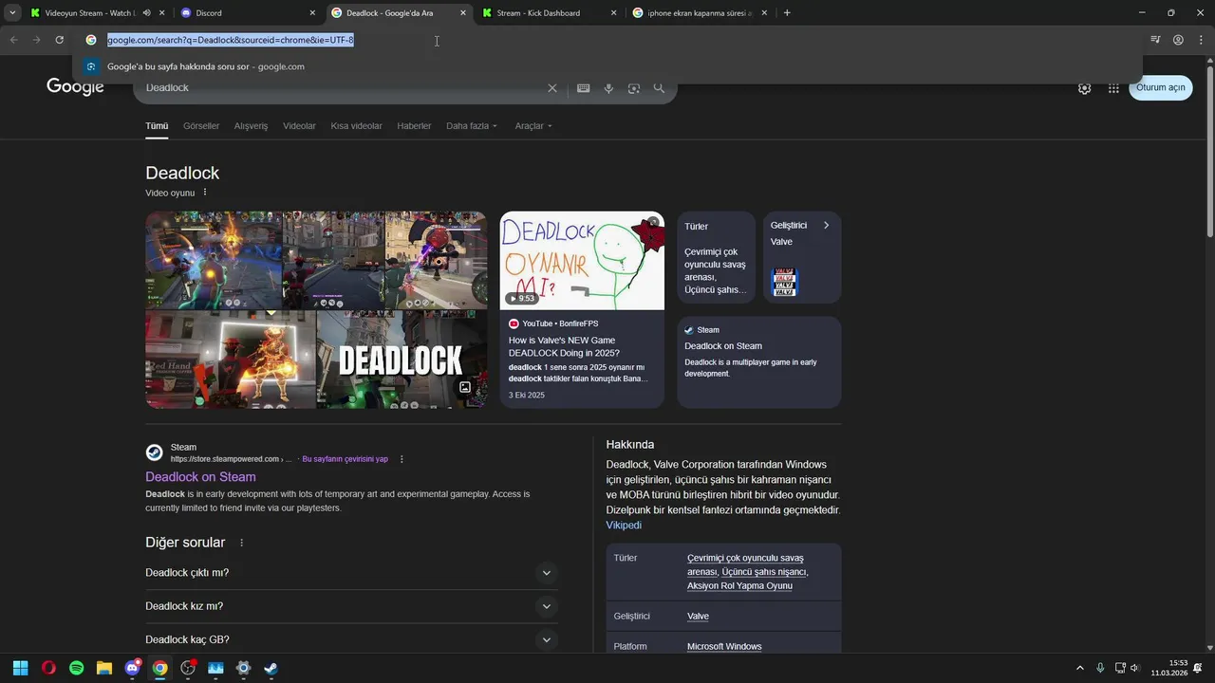Reload the page
This screenshot has height=683, width=1215.
[x=59, y=40]
